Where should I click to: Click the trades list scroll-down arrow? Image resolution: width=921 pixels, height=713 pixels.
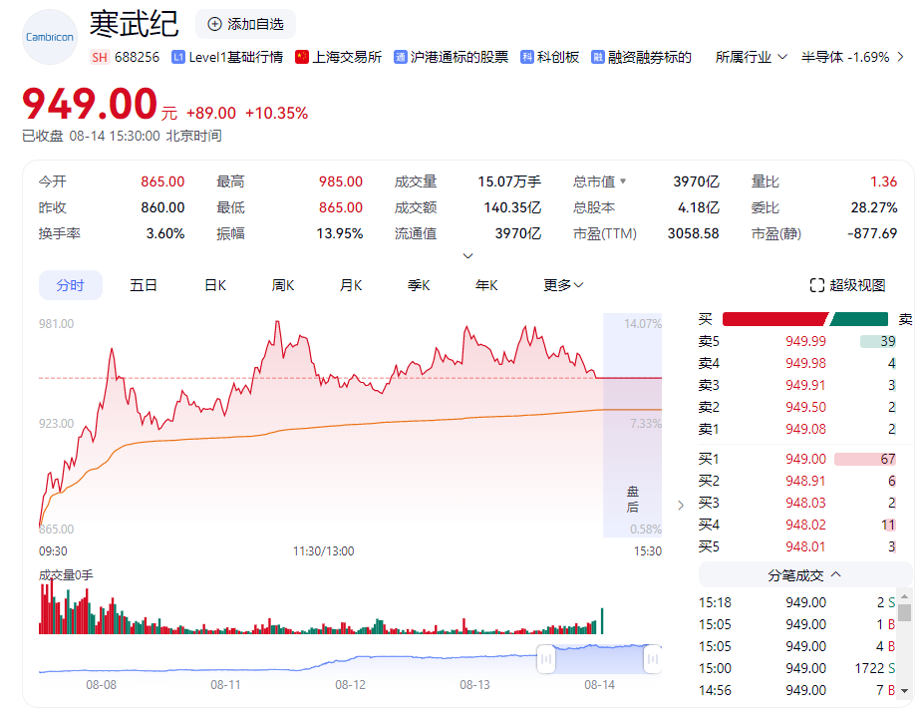point(905,691)
